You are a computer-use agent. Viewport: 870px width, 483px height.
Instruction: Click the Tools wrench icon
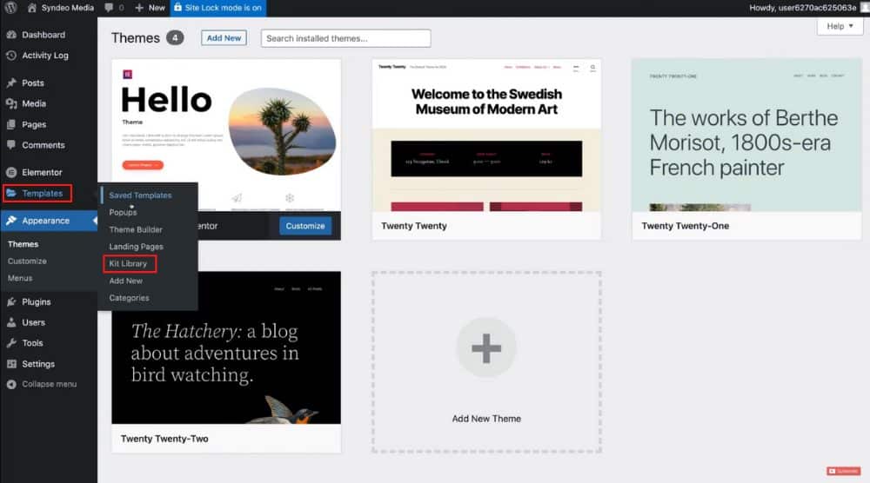pyautogui.click(x=11, y=343)
